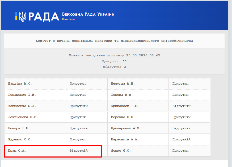Image resolution: width=232 pixels, height=167 pixels.
Task: Click the status cell next to Локтіонова Н.В.
Action: (87, 117)
